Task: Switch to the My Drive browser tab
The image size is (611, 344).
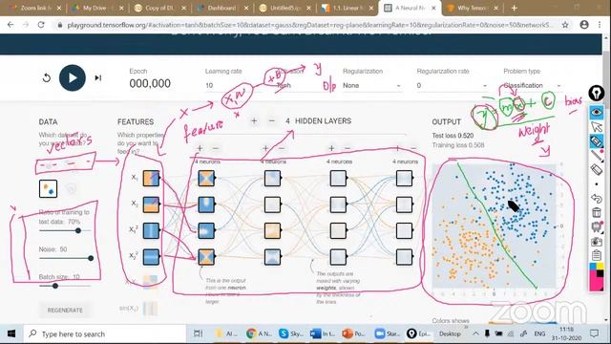Action: click(97, 8)
